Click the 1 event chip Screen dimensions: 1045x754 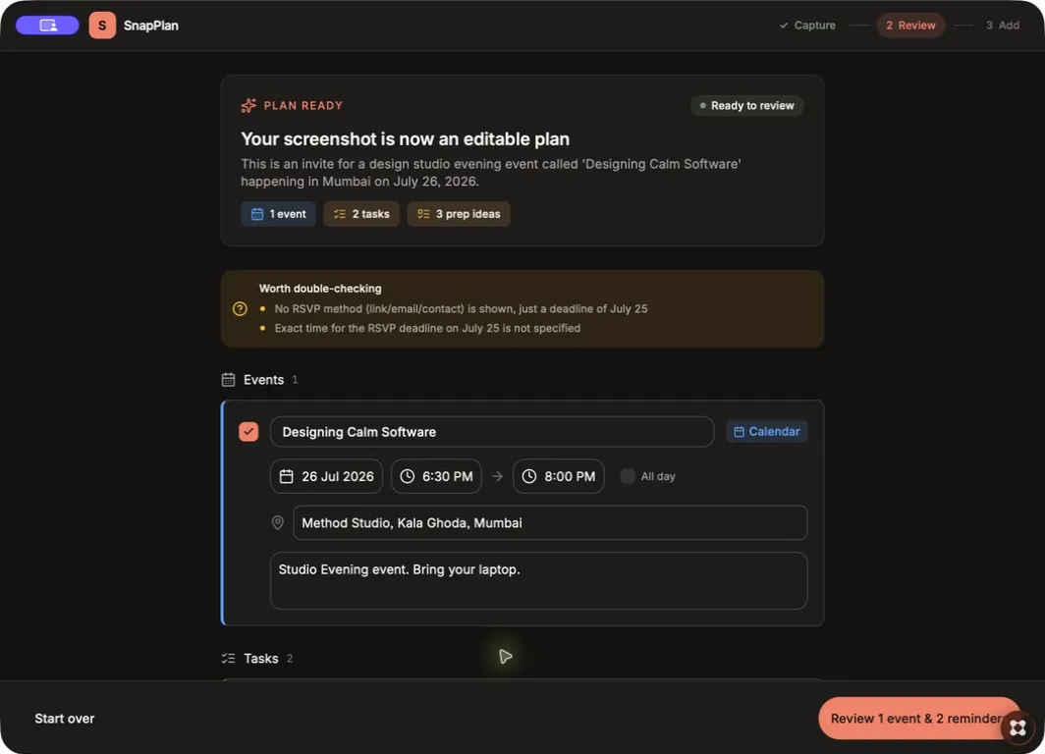point(278,214)
